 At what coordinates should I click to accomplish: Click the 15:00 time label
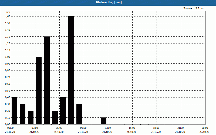click(132, 128)
